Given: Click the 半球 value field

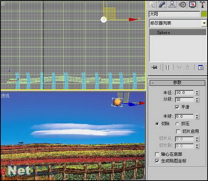Looking at the screenshot, I should [184, 116].
